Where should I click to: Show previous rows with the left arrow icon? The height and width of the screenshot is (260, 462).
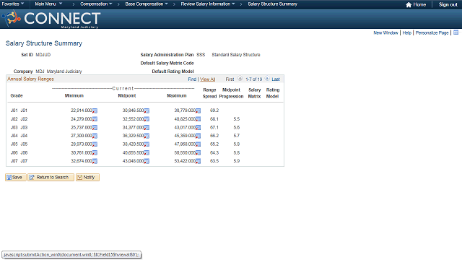[240, 79]
